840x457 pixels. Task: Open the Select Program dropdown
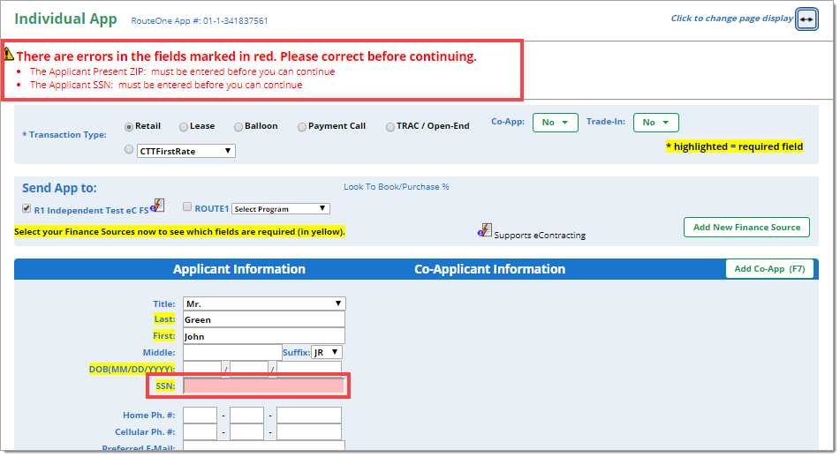coord(281,209)
